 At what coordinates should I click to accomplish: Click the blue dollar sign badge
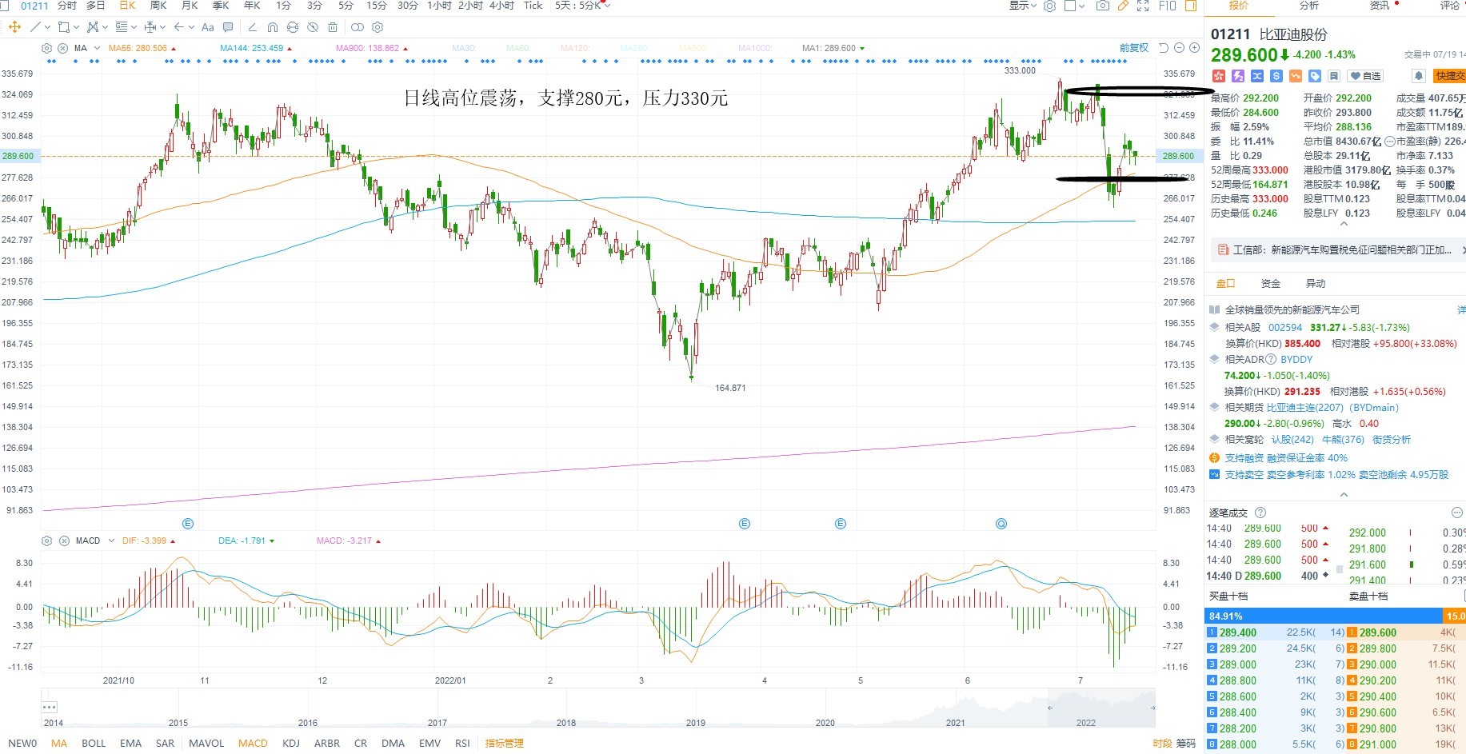(x=1276, y=76)
